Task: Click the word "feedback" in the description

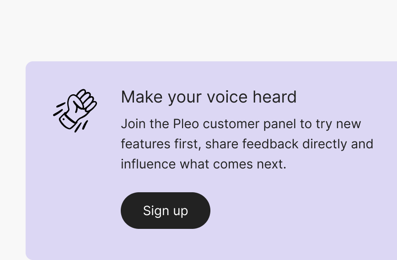Action: tap(270, 144)
